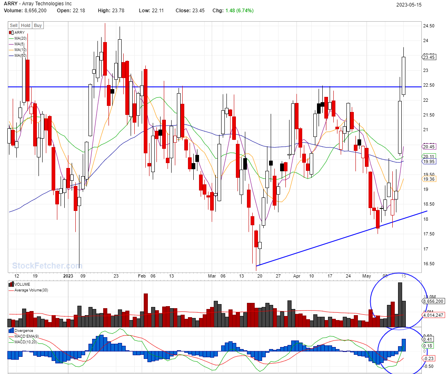
Task: Click the 8,656,200 volume axis tag
Action: tap(433, 301)
